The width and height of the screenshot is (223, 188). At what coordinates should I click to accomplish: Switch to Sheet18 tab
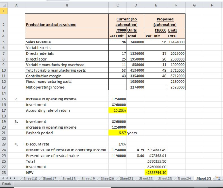click(x=69, y=178)
